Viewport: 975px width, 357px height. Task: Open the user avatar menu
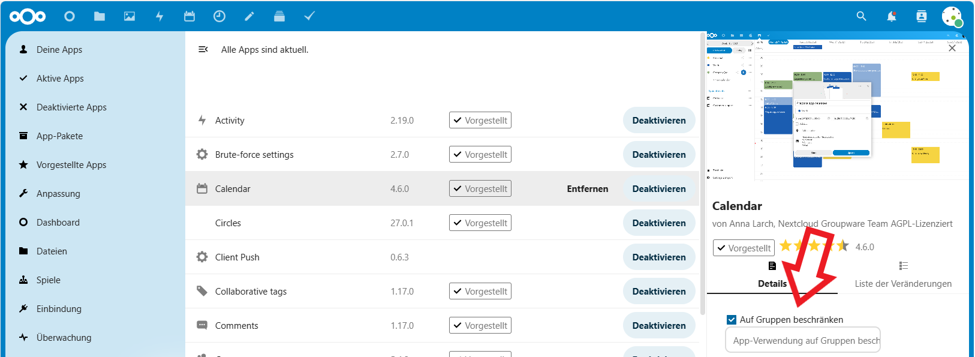coord(952,16)
